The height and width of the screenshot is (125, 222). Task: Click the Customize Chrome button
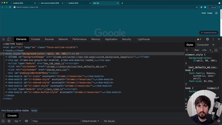click(209, 33)
